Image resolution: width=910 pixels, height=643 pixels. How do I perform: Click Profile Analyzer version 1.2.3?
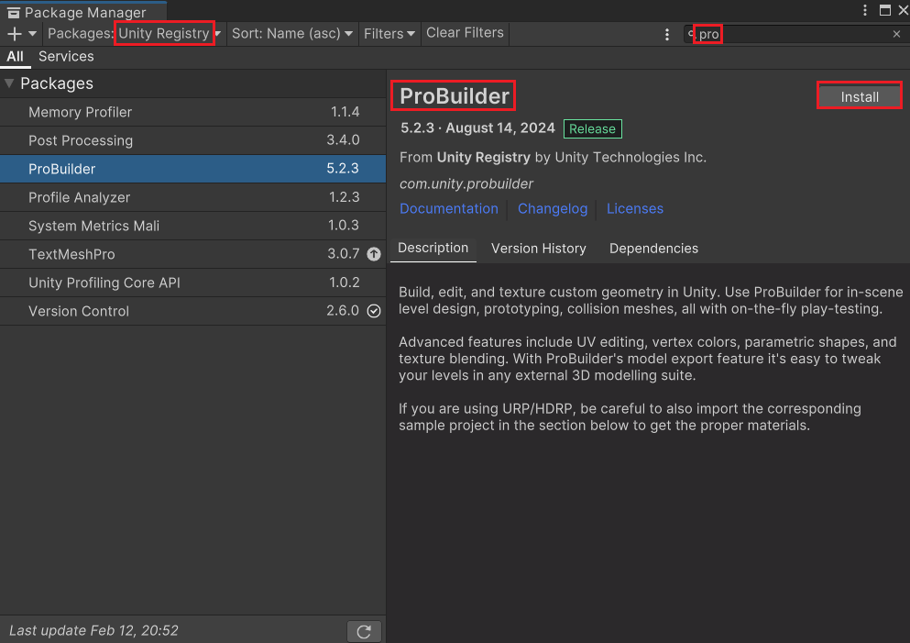345,197
